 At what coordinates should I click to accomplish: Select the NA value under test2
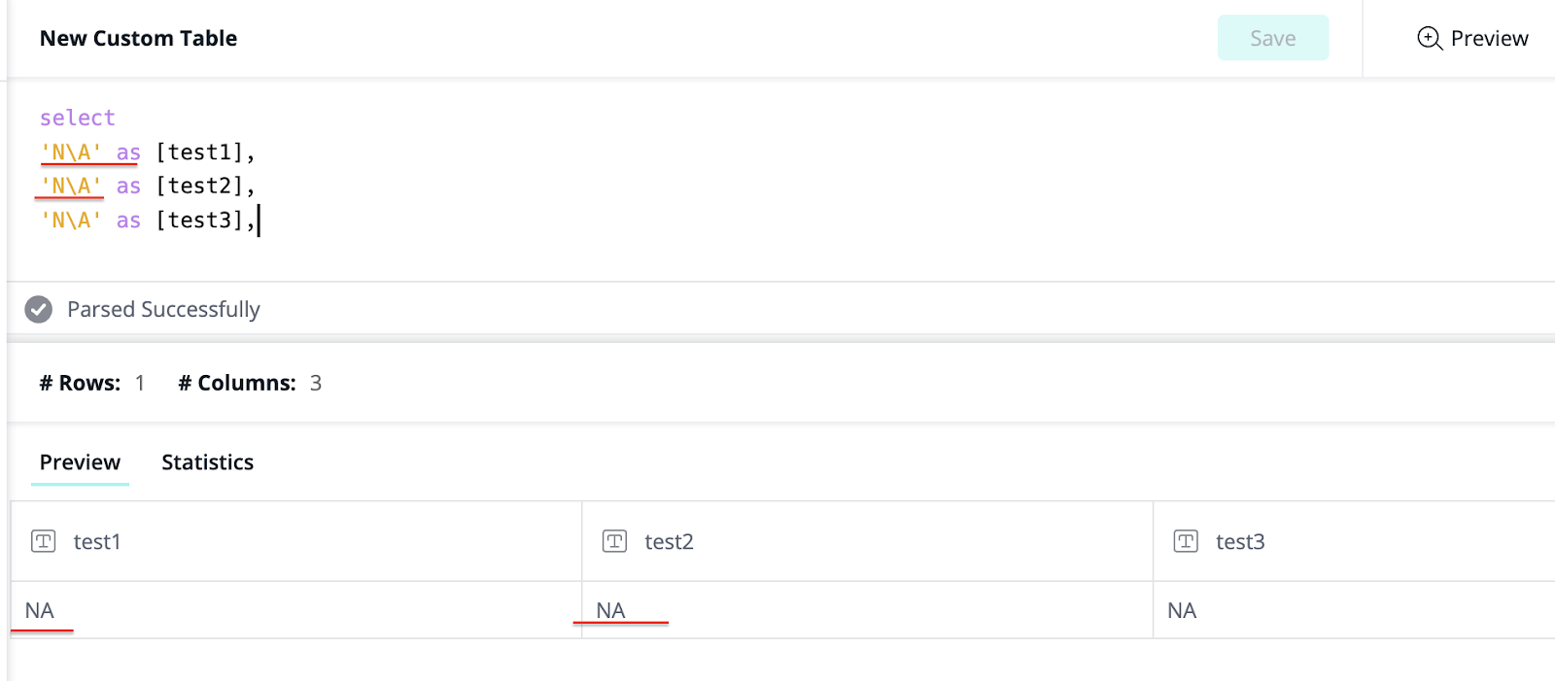[611, 610]
